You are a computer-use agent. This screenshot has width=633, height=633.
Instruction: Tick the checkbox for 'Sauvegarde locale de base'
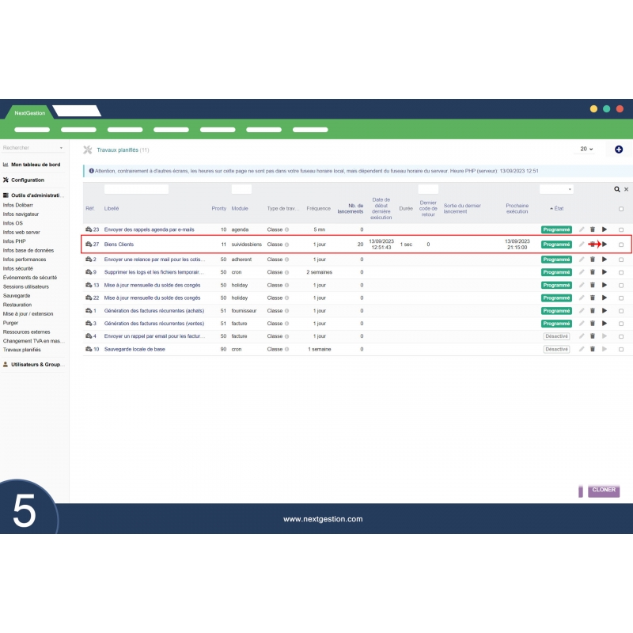point(622,348)
